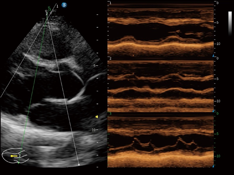
Task: Click the blue S probe orientation marker
Action: tap(64, 5)
